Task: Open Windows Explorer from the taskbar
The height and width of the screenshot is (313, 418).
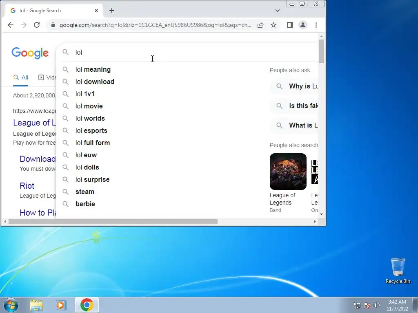Action: pyautogui.click(x=36, y=305)
